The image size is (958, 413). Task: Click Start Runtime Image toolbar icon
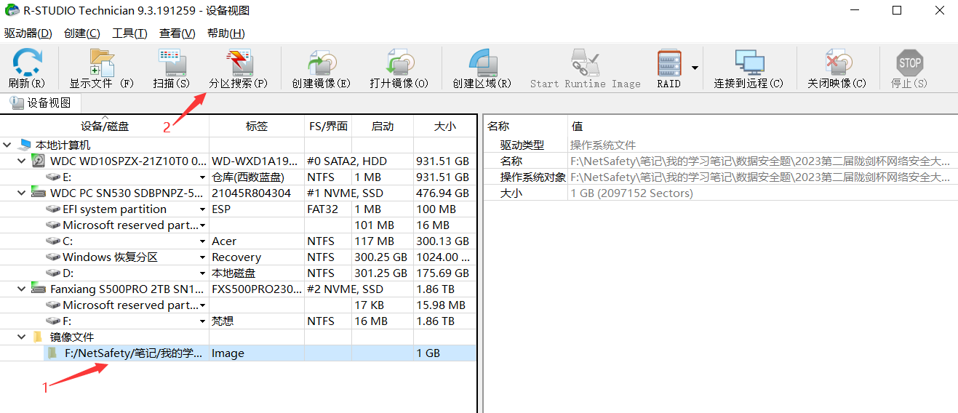(585, 63)
